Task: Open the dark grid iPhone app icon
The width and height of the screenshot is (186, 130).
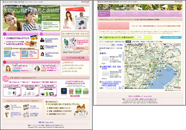Action: click(x=64, y=91)
